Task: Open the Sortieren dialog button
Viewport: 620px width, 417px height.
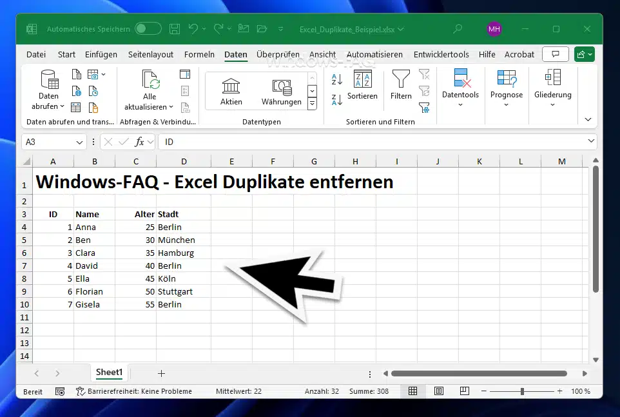Action: (363, 84)
